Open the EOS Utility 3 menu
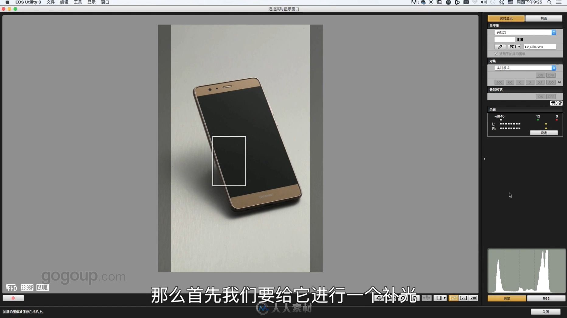 click(x=28, y=2)
